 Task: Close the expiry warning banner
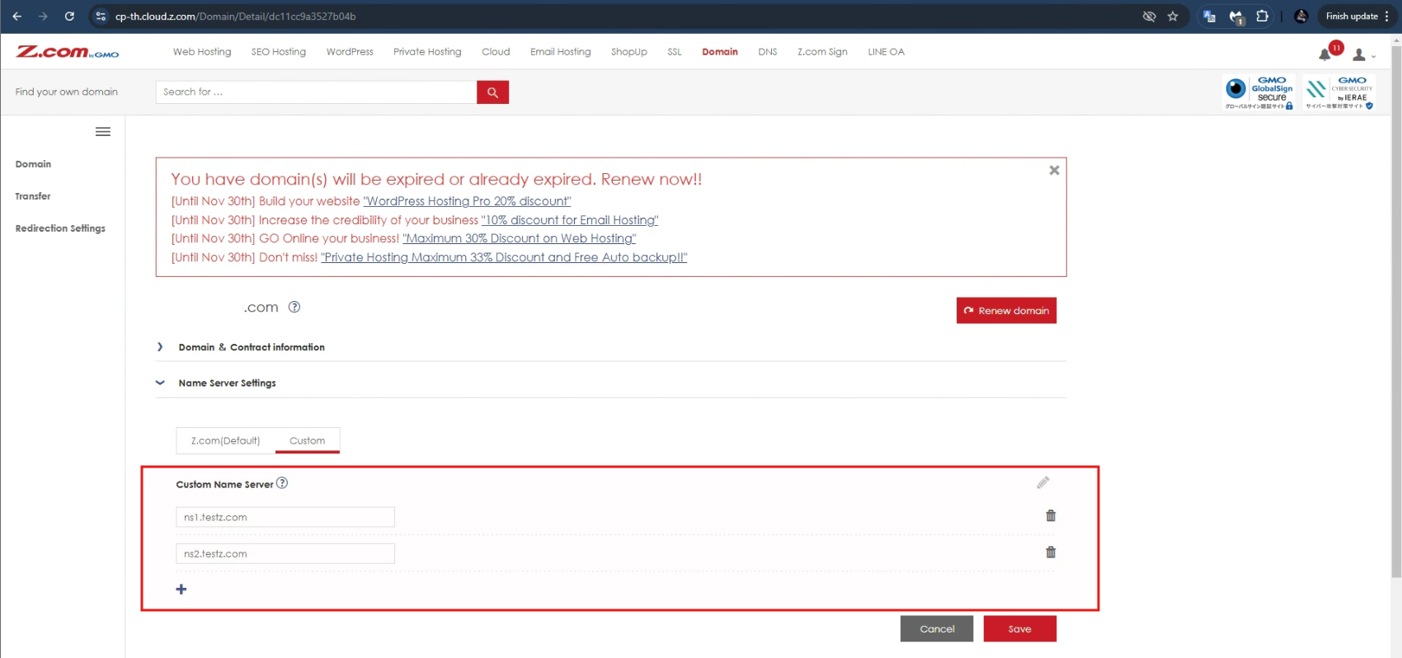point(1054,170)
